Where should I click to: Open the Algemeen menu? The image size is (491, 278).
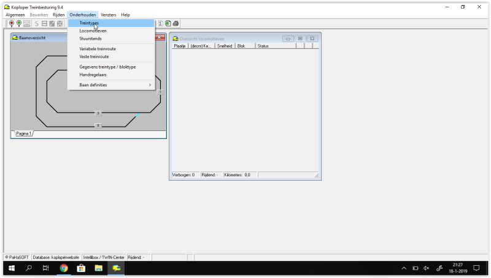tap(15, 15)
